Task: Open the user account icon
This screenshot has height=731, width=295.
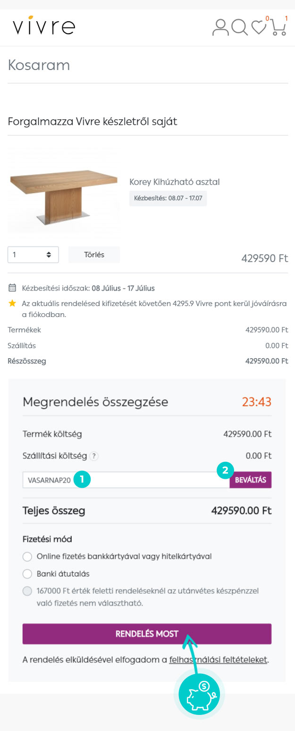Action: 220,27
